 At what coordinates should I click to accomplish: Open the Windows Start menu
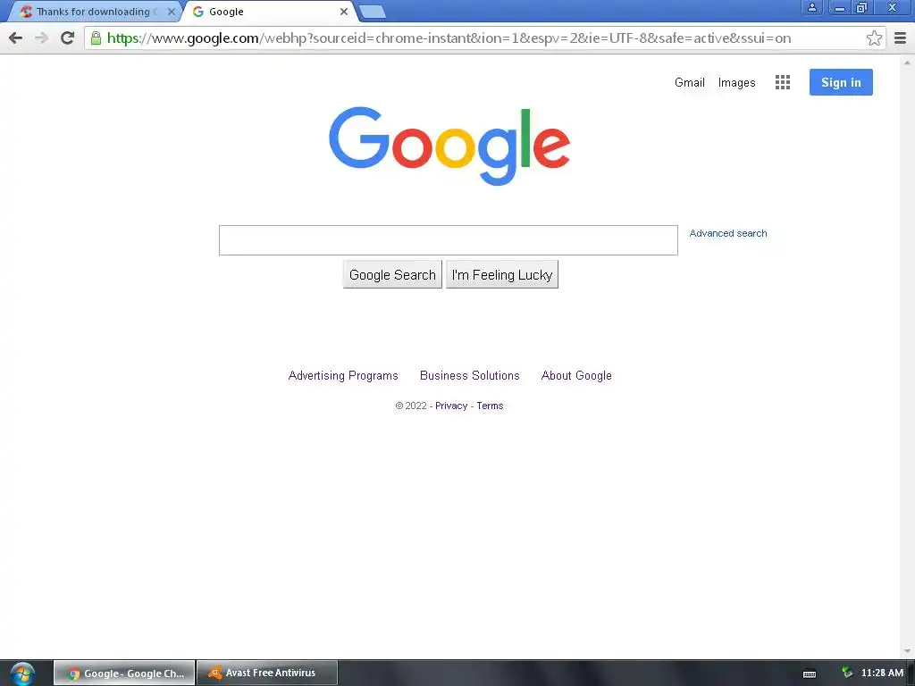pyautogui.click(x=22, y=673)
